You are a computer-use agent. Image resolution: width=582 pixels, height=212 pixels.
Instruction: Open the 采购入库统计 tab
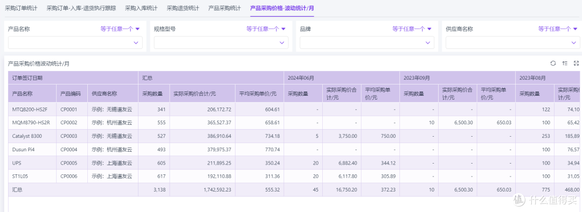(141, 8)
